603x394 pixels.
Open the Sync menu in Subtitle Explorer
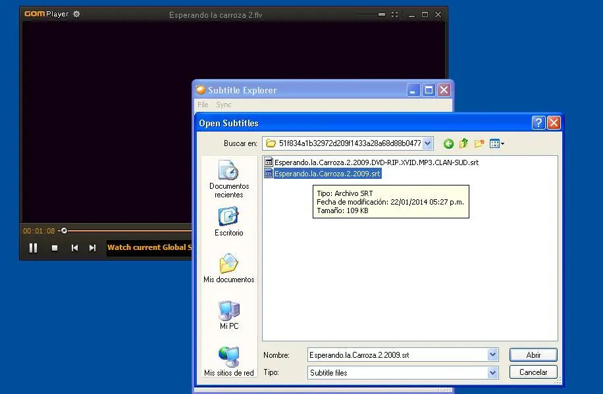224,105
